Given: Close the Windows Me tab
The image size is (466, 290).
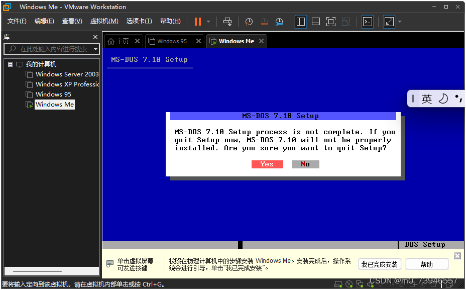Looking at the screenshot, I should [261, 41].
